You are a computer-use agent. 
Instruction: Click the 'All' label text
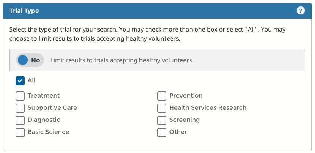point(31,80)
